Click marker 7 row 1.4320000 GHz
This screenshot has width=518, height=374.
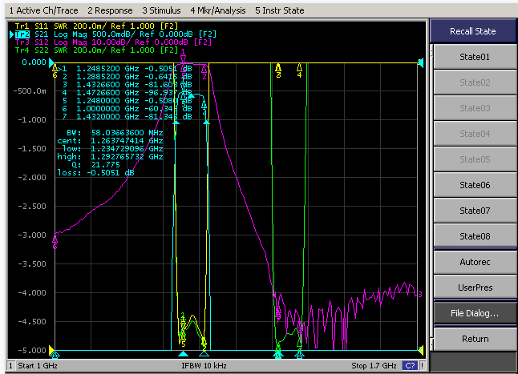click(126, 117)
